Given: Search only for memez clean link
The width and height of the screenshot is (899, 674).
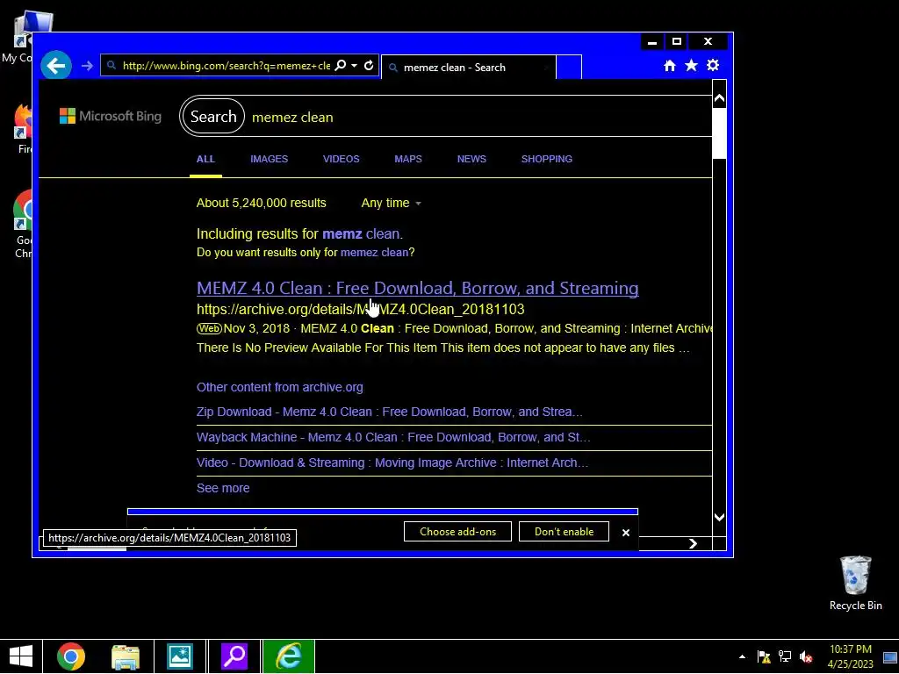Looking at the screenshot, I should 374,252.
